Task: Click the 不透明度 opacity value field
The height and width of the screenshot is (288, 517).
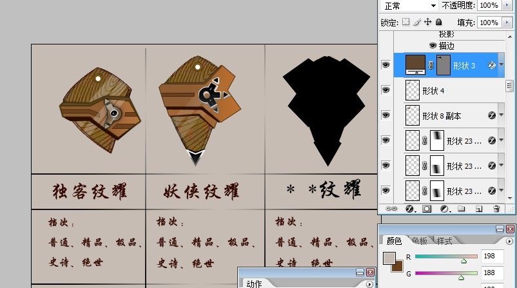Action: [x=489, y=5]
